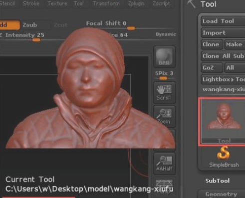Click the Import button
This screenshot has height=198, width=245.
pyautogui.click(x=223, y=33)
